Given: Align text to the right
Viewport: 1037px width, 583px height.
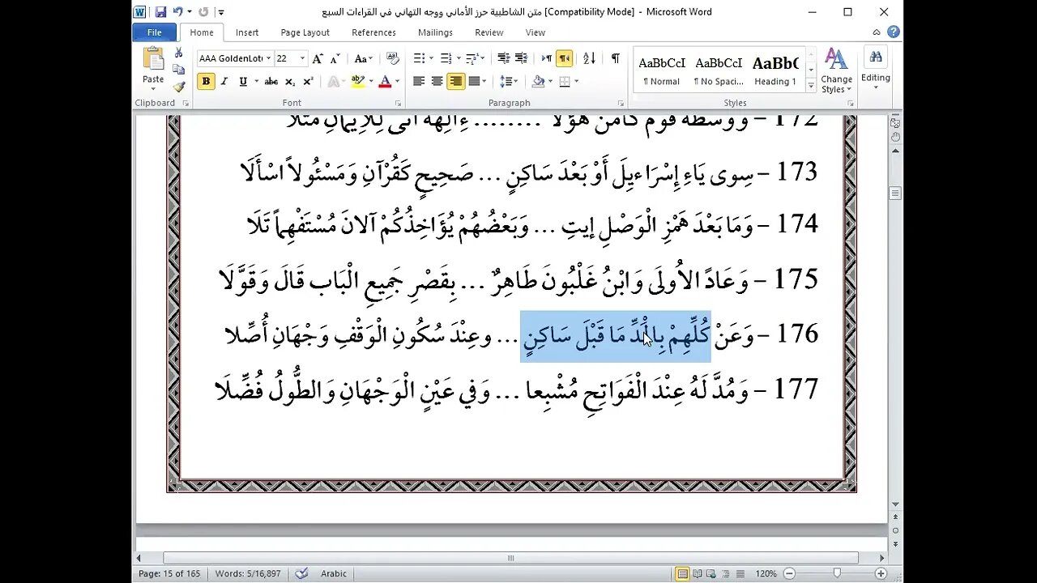Looking at the screenshot, I should coord(456,81).
